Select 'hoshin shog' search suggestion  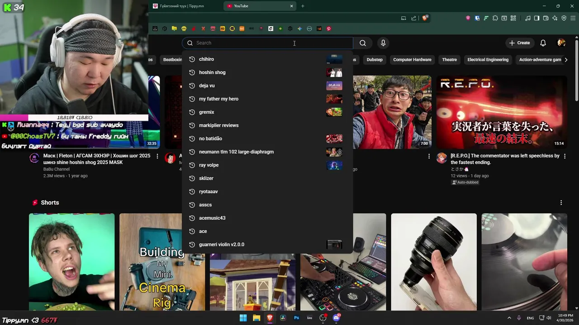tap(267, 72)
